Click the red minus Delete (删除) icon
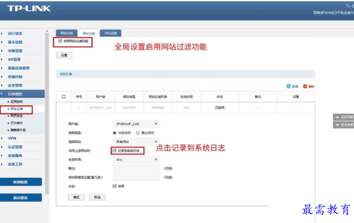The height and width of the screenshot is (223, 354). 305,86
